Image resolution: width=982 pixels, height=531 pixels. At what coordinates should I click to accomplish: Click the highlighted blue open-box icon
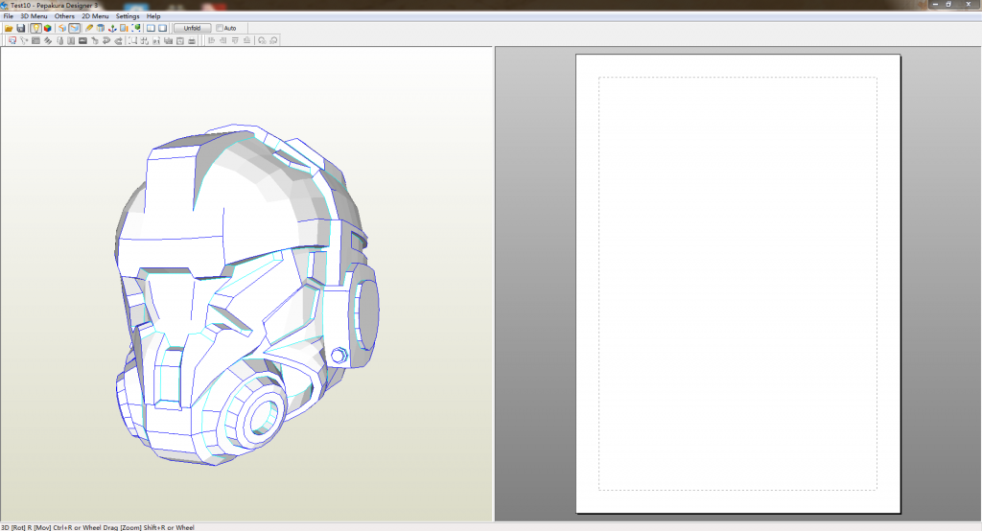point(75,28)
